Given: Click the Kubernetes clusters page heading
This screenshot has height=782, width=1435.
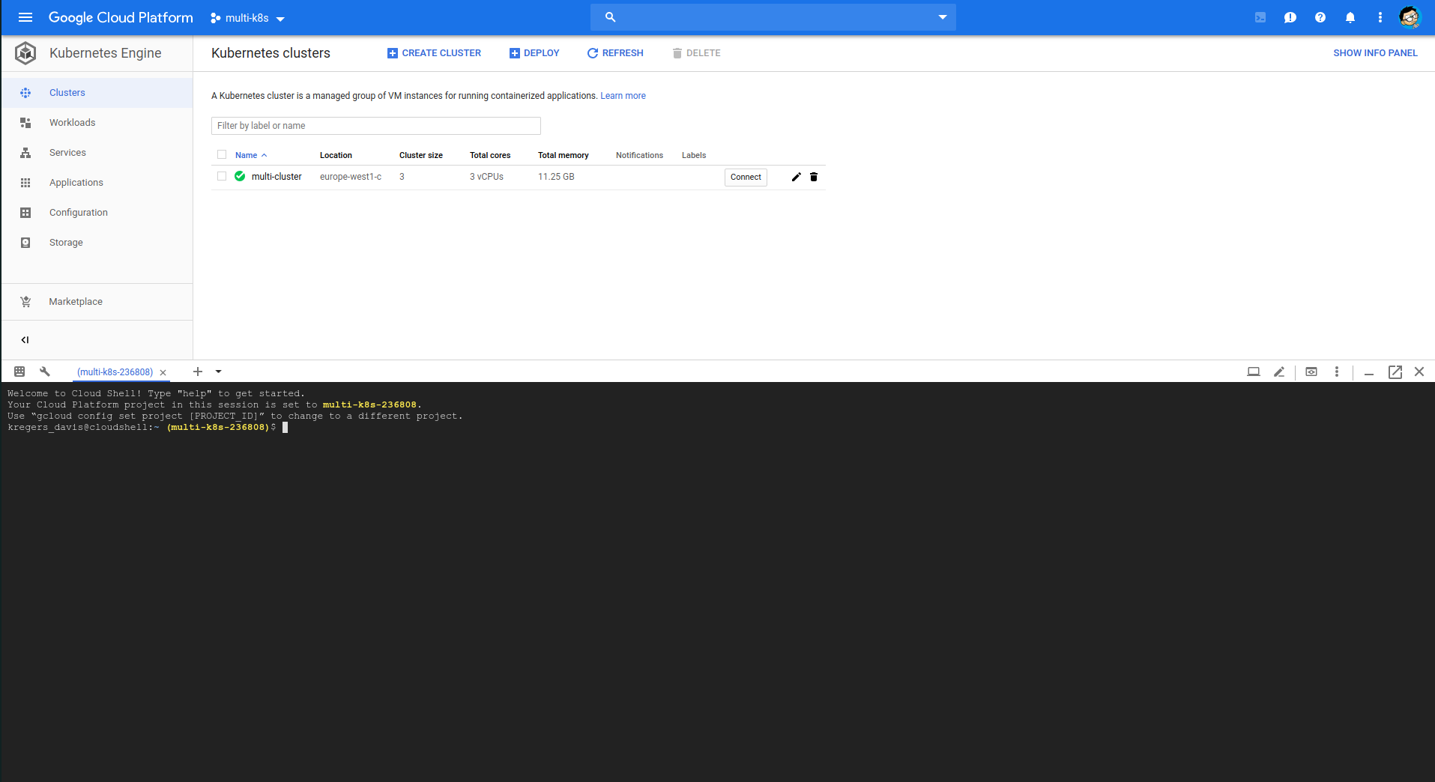Looking at the screenshot, I should (x=271, y=53).
